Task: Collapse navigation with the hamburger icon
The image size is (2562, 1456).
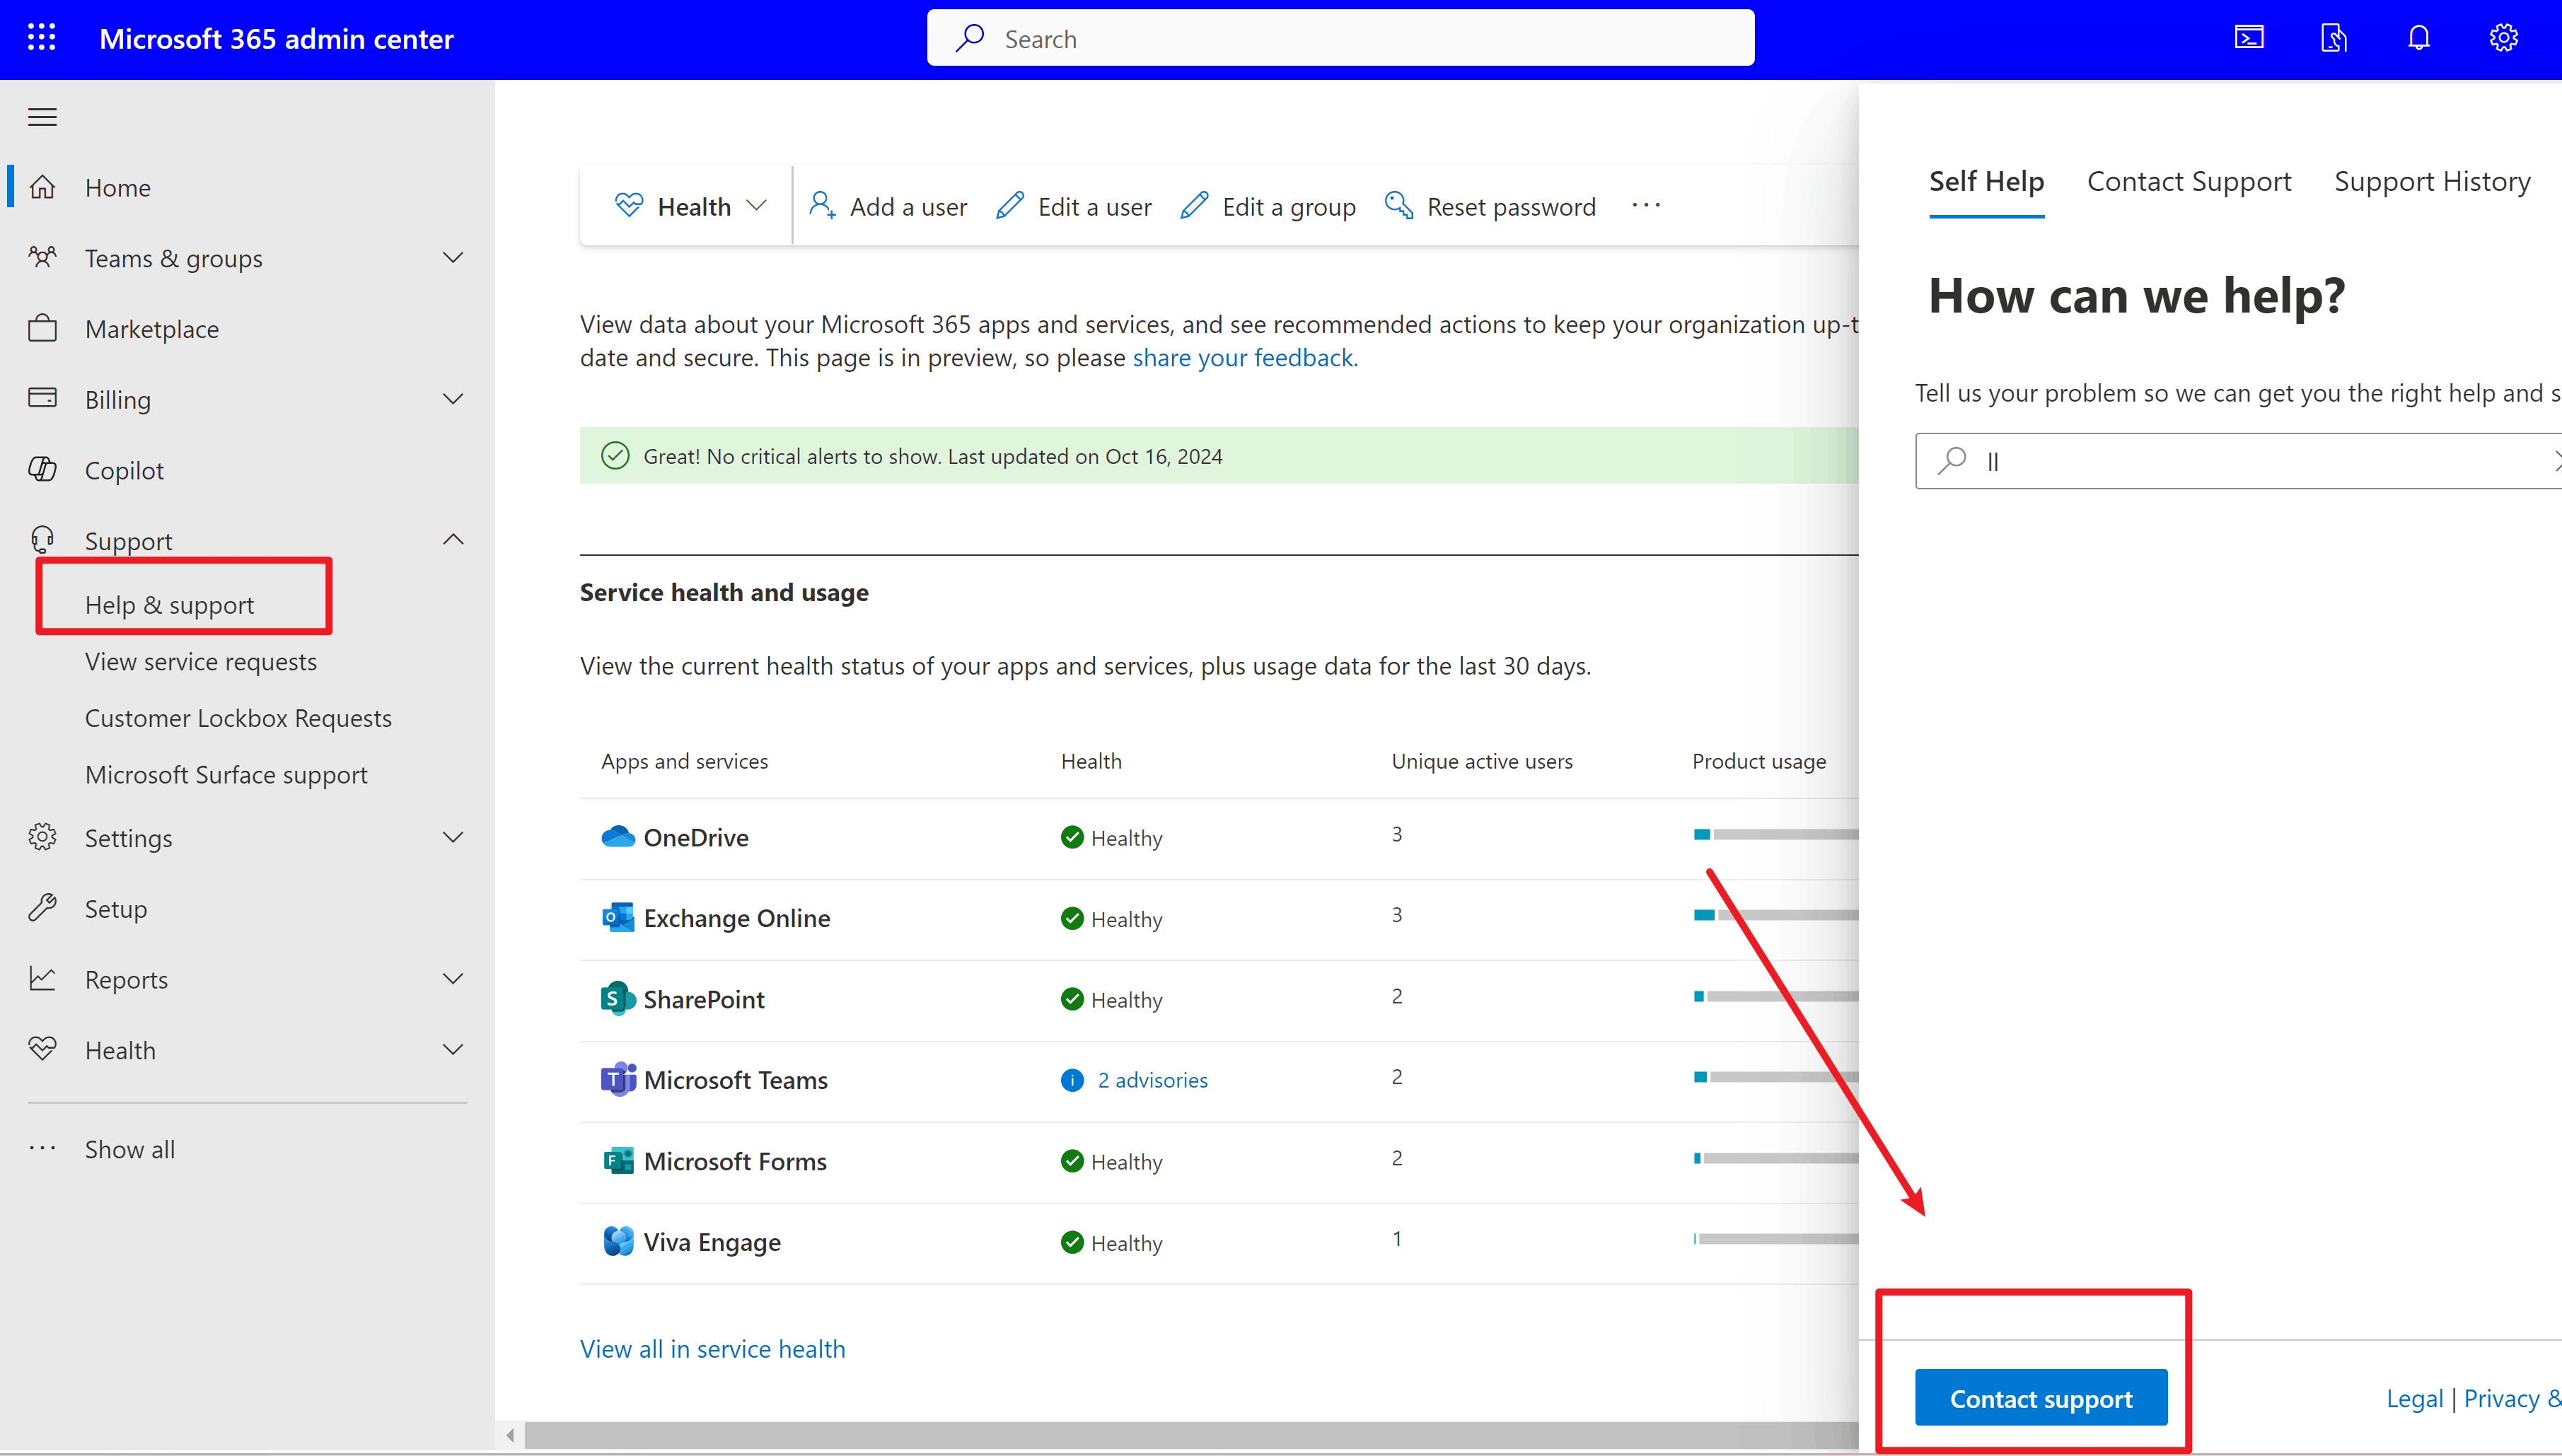Action: pos(42,116)
